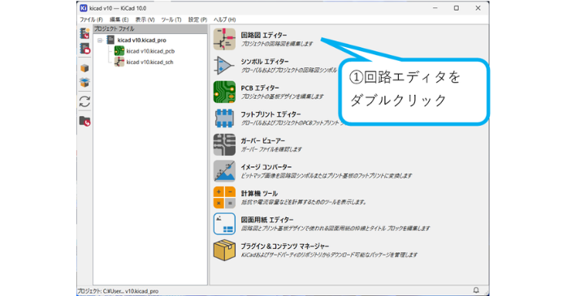
Task: Close the KiCad window
Action: (478, 8)
